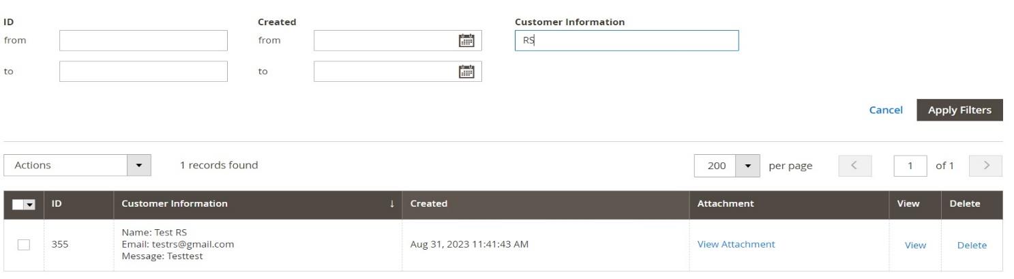Focus the ID from input field

(143, 40)
